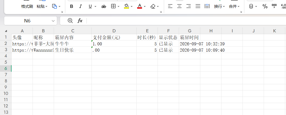Align text to the left
This screenshot has width=286, height=115.
tap(170, 7)
